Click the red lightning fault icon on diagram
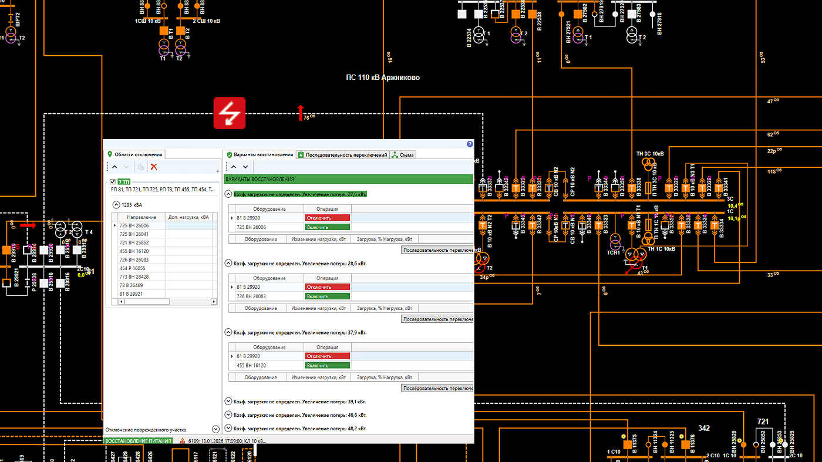822x462 pixels. (x=229, y=113)
